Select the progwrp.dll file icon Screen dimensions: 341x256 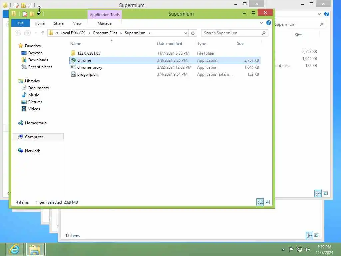tap(73, 74)
